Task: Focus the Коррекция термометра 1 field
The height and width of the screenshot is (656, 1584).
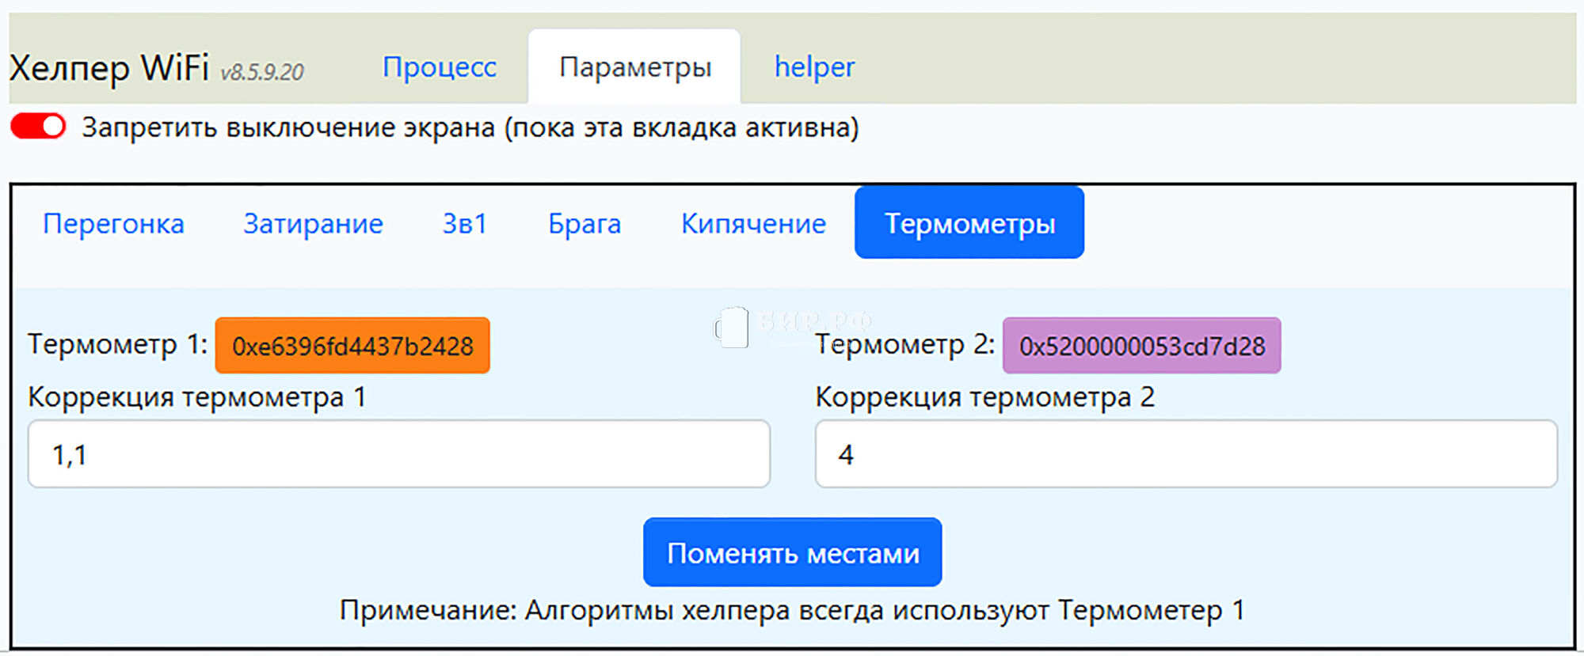Action: coord(399,454)
